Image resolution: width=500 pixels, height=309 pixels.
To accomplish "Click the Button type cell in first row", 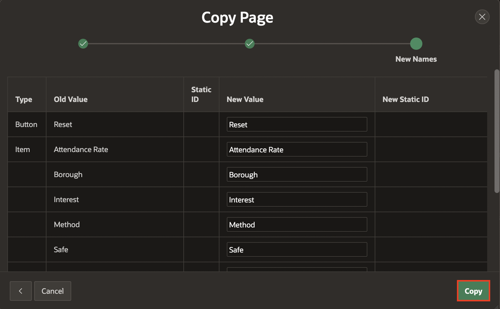I will click(26, 124).
